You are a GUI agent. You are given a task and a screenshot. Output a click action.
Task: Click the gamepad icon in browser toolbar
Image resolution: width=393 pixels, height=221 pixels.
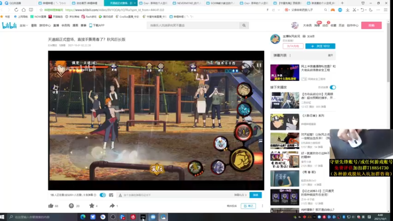pos(333,10)
